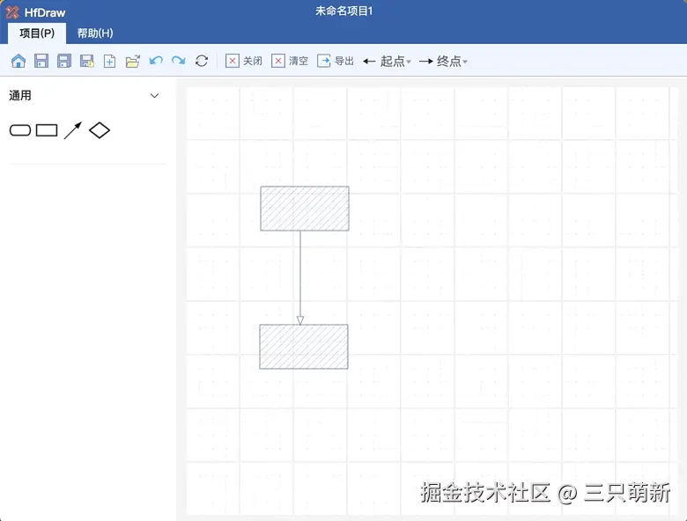Viewport: 687px width, 521px height.
Task: Click the save floppy icon beside Home
Action: 41,61
